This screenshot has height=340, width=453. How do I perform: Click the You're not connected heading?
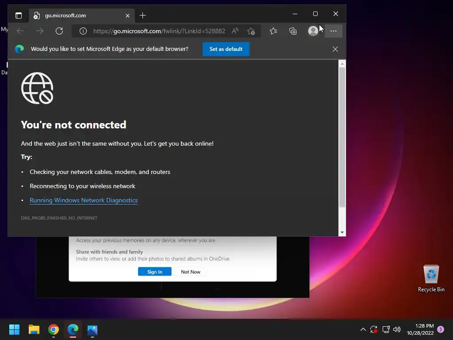[x=74, y=125]
